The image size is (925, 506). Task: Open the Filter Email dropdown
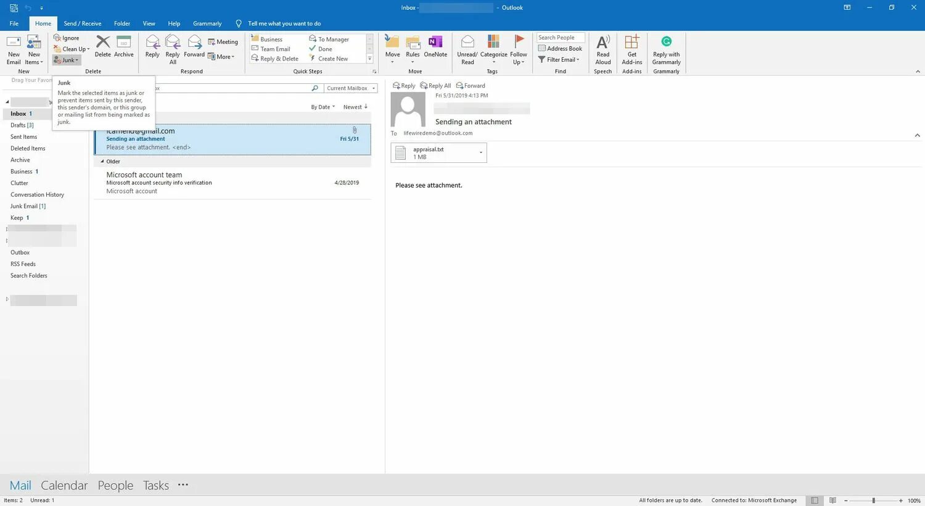(559, 60)
